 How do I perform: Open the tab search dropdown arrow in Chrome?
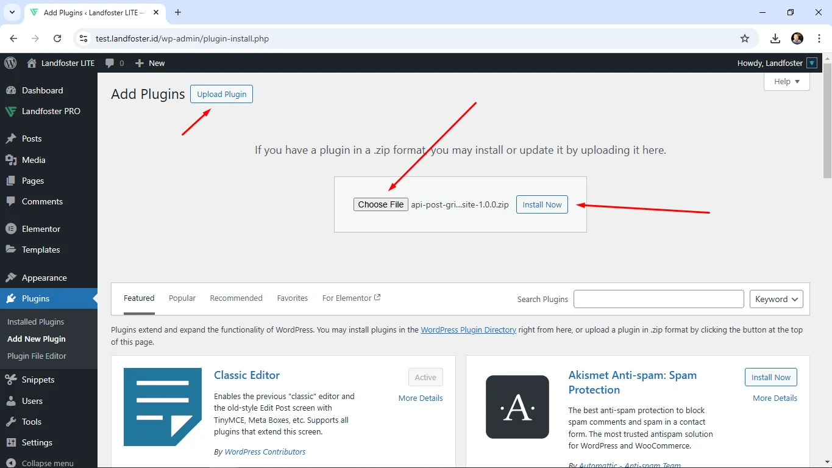pos(12,12)
